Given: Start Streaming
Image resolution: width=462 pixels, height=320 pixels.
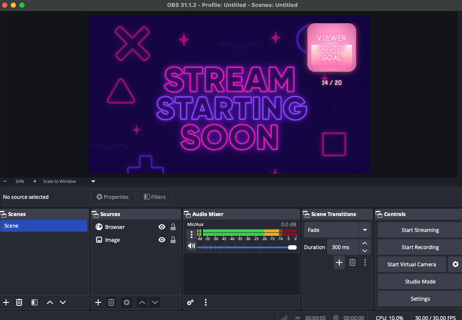Looking at the screenshot, I should coord(420,230).
